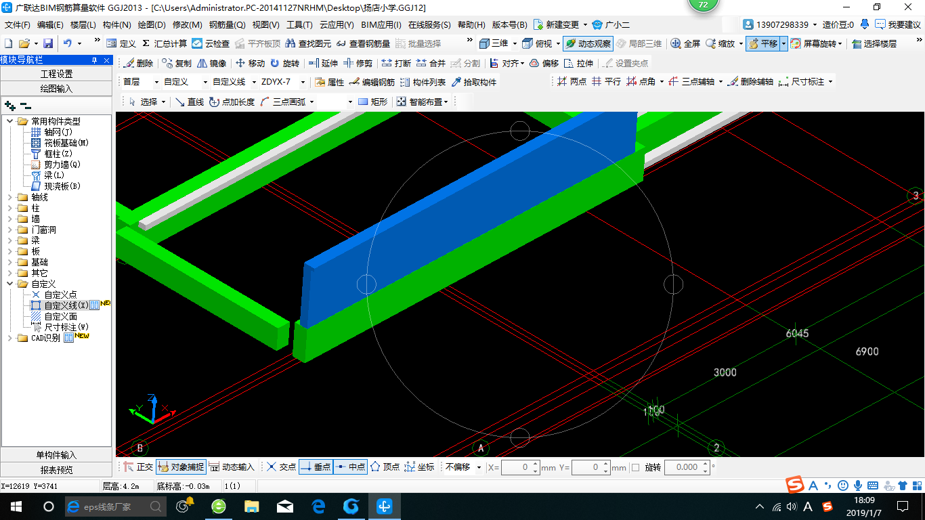
Task: Open the 文件(F) menu
Action: click(x=18, y=24)
